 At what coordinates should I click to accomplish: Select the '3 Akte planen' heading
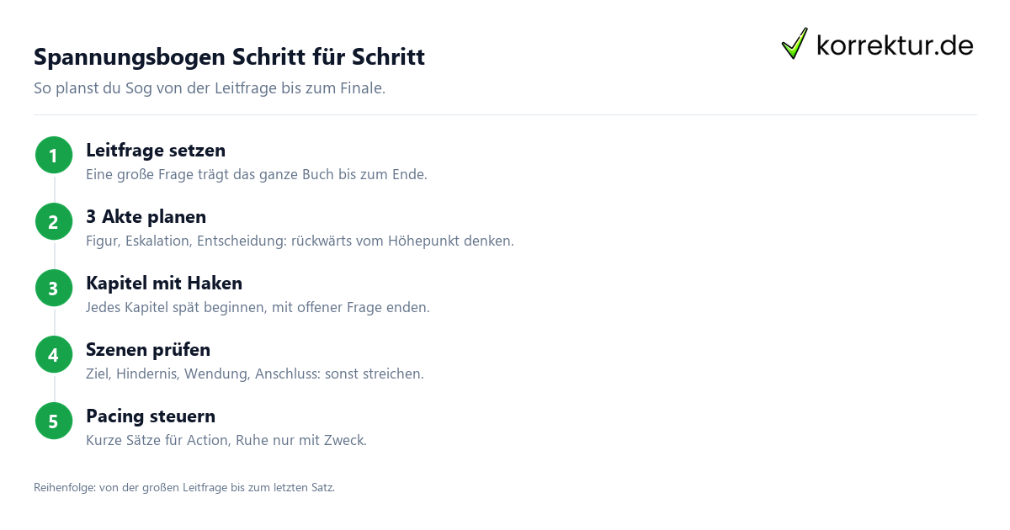pos(146,217)
